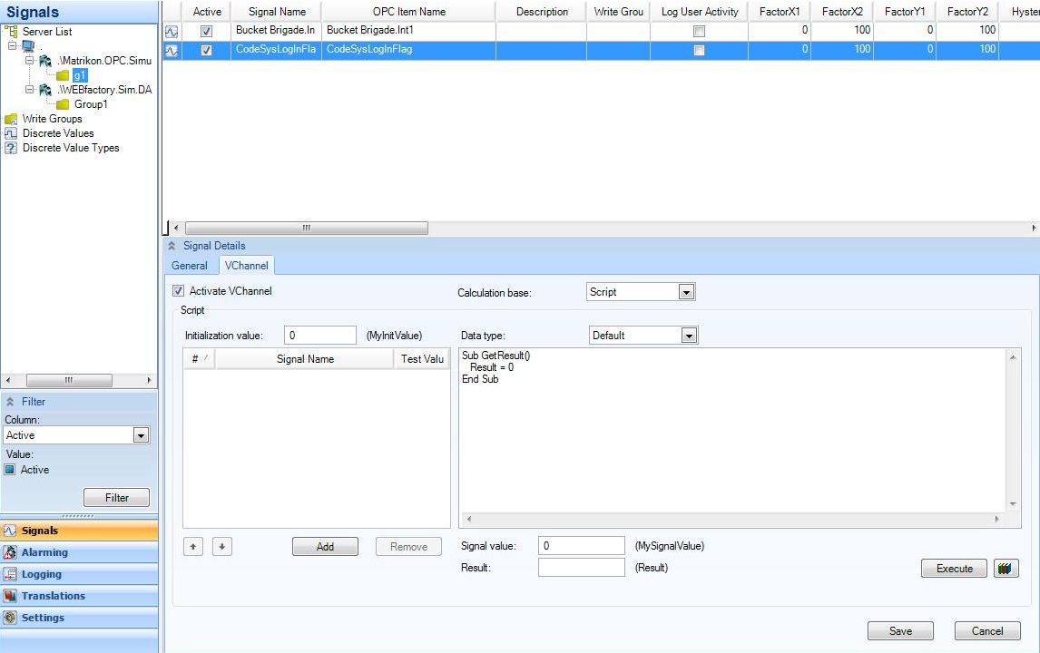Click Discrete Value Types node
This screenshot has height=653, width=1040.
pyautogui.click(x=70, y=148)
